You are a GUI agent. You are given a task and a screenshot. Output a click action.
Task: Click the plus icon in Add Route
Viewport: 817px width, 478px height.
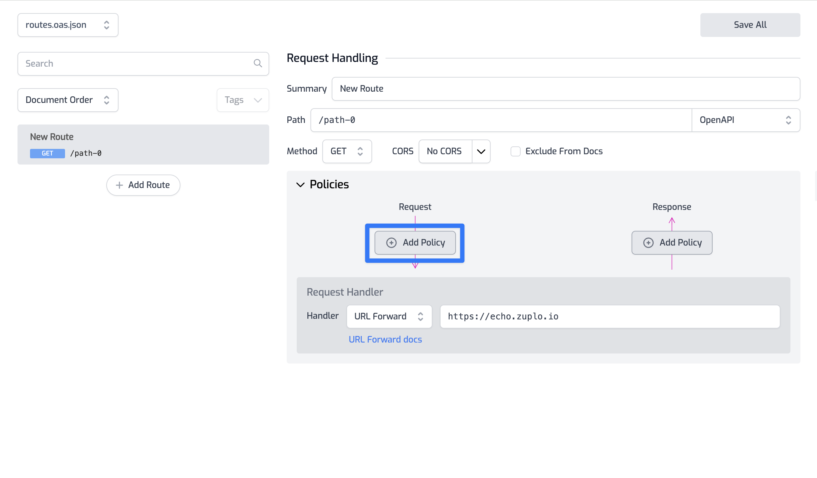coord(119,185)
